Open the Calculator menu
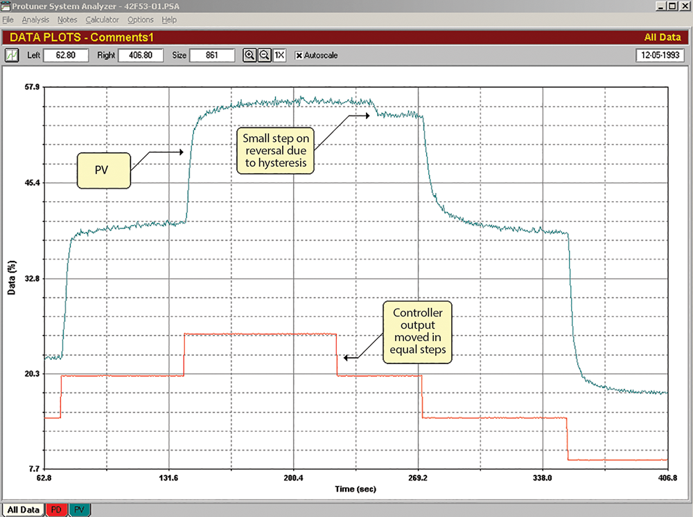This screenshot has width=693, height=517. 103,20
